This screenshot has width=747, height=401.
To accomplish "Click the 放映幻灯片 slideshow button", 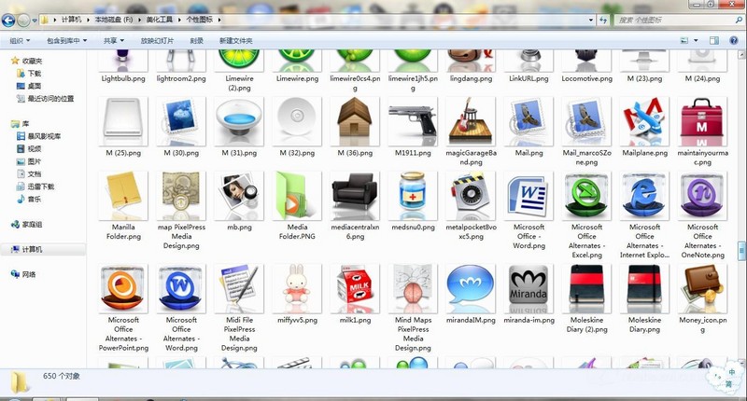I will (158, 41).
